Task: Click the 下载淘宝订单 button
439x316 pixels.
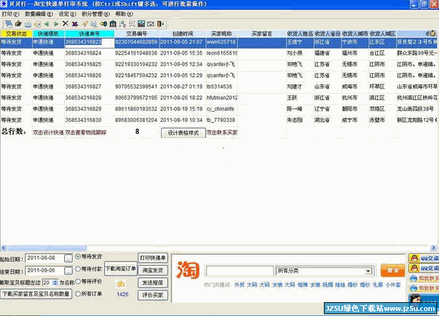Action: coord(120,268)
